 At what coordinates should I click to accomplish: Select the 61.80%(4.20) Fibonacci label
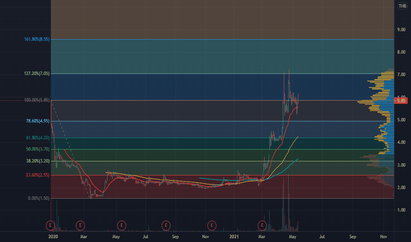(x=38, y=138)
